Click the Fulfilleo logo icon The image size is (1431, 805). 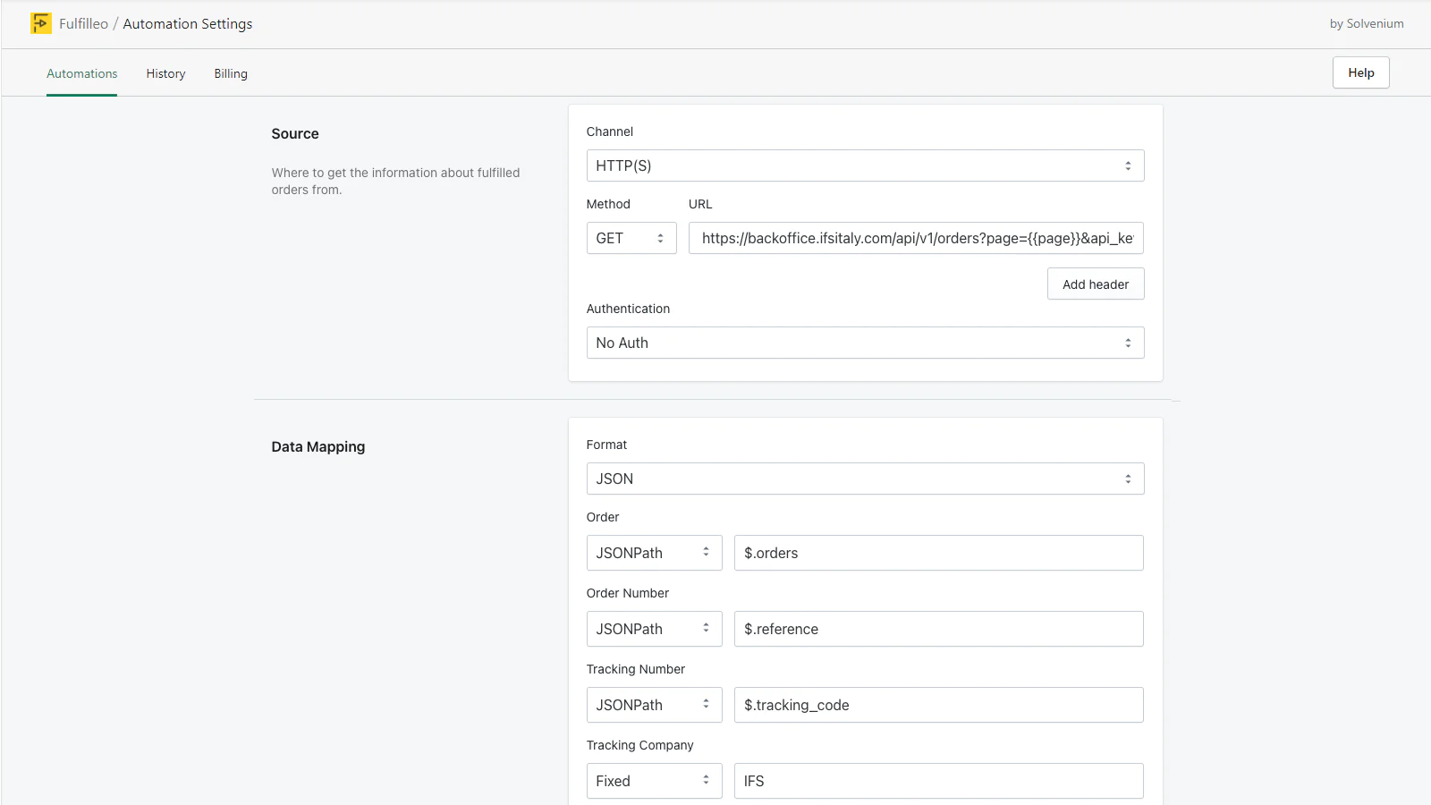click(41, 23)
